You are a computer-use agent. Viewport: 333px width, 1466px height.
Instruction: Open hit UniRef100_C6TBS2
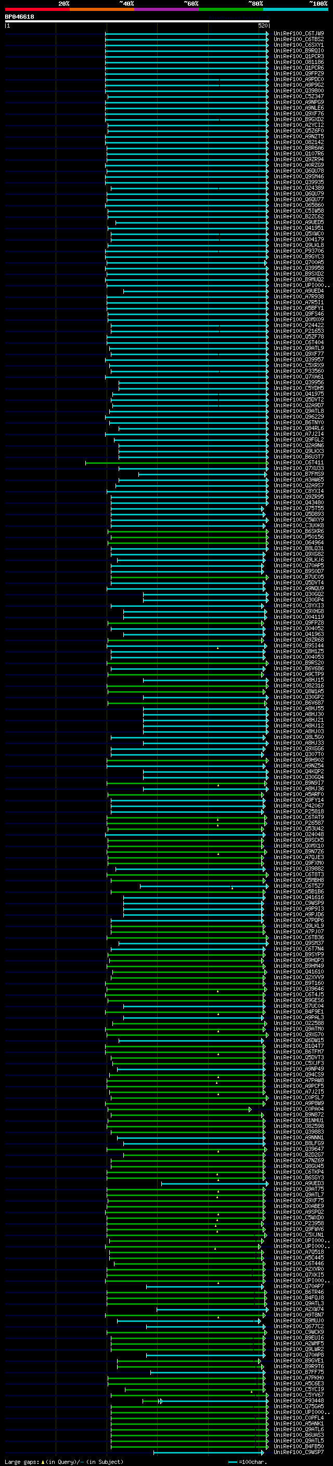click(x=299, y=40)
